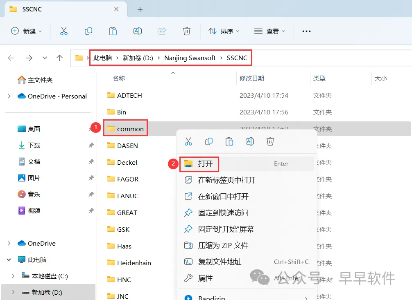Open 视频 in quick access
The width and height of the screenshot is (412, 300).
pos(29,210)
